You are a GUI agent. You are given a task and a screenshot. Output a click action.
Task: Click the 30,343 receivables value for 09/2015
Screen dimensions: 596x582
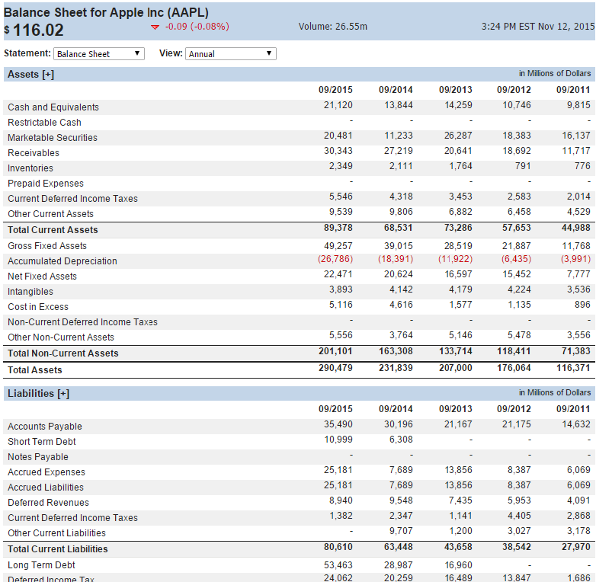coord(338,150)
